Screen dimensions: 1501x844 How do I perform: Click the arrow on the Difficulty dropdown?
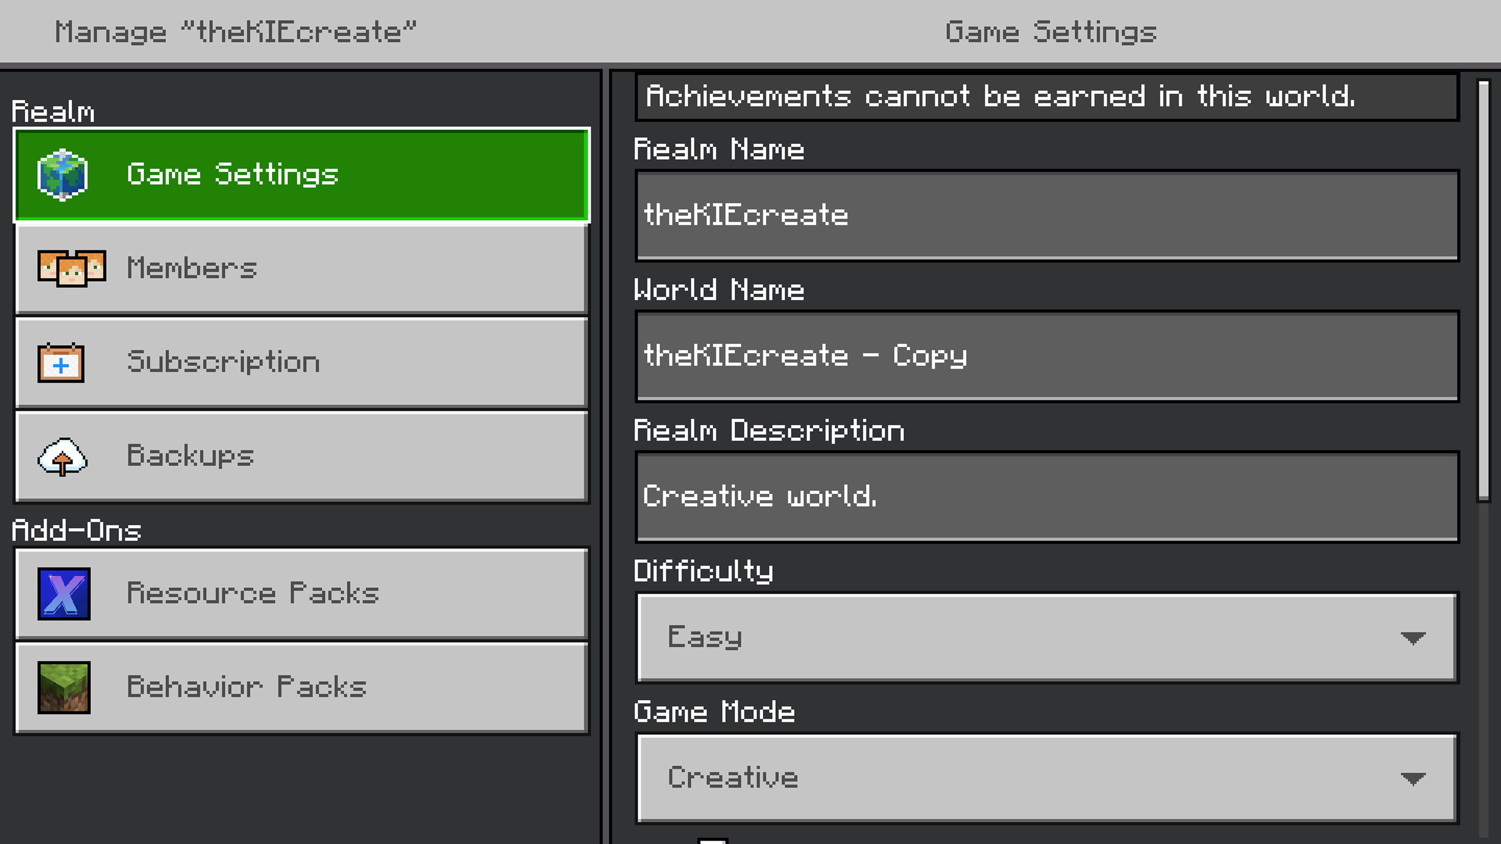(x=1412, y=638)
